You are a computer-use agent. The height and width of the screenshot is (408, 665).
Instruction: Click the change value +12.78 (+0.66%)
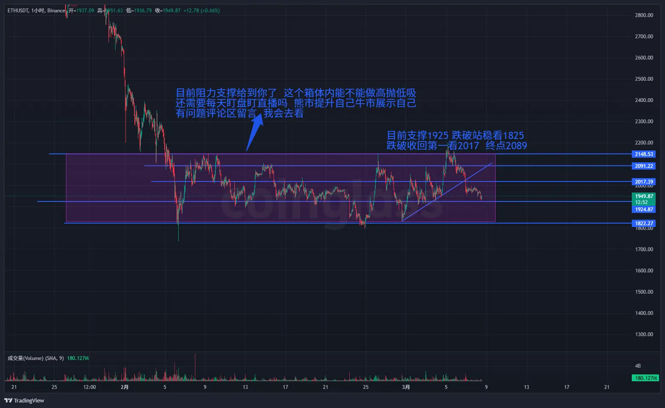[x=202, y=11]
